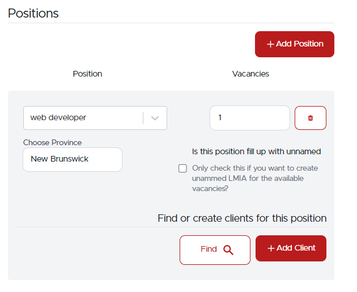357x292 pixels.
Task: Click the magnifying glass search icon
Action: (x=228, y=249)
